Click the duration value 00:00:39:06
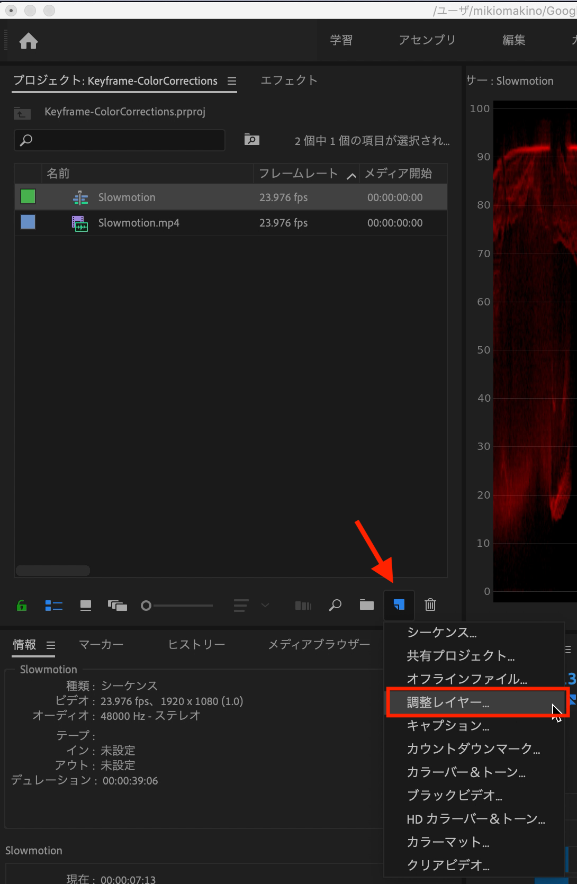The image size is (577, 884). 130,781
